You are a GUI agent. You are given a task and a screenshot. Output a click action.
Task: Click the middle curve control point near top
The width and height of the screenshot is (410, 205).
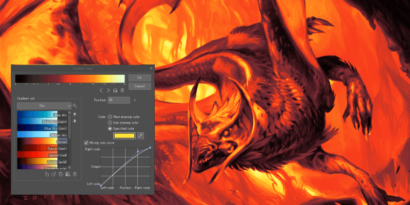[x=138, y=151]
